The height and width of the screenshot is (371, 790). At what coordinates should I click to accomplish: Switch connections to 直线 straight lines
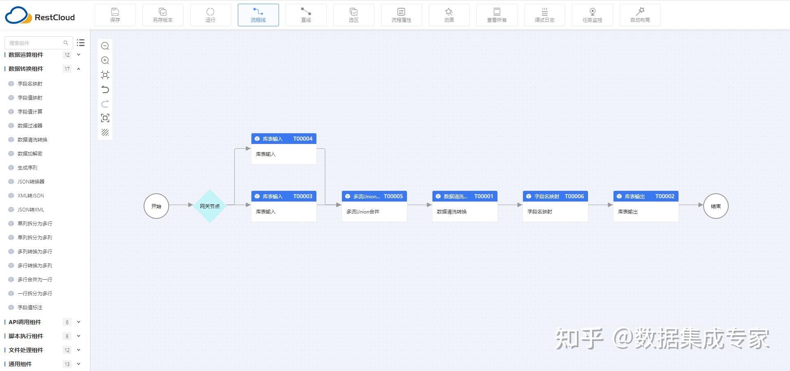coord(306,15)
